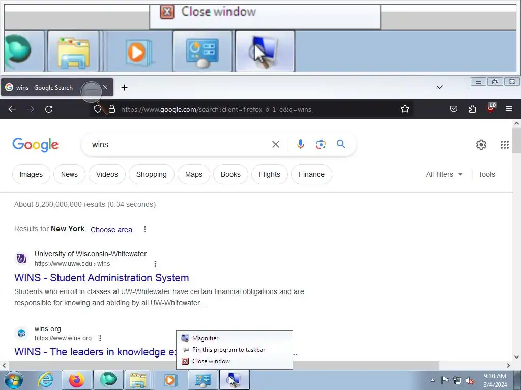Viewport: 521px width, 390px height.
Task: Click the muted volume tray icon
Action: 470,381
